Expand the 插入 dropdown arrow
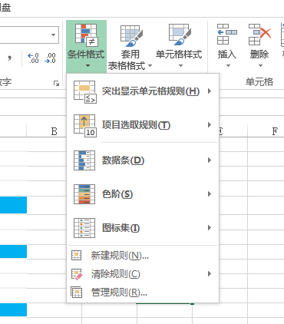Image resolution: width=284 pixels, height=324 pixels. coord(228,66)
